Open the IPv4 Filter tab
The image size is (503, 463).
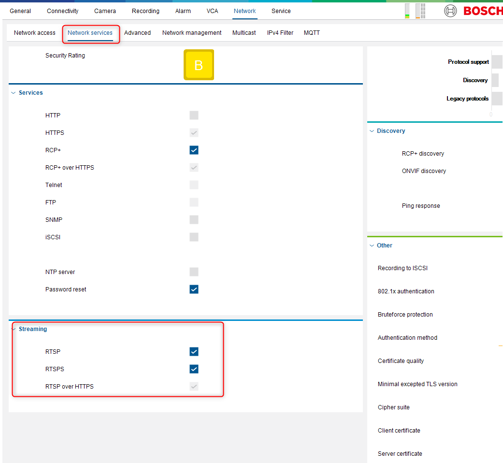coord(280,33)
